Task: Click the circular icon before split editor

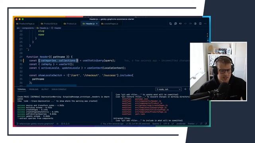Action: (x=195, y=24)
